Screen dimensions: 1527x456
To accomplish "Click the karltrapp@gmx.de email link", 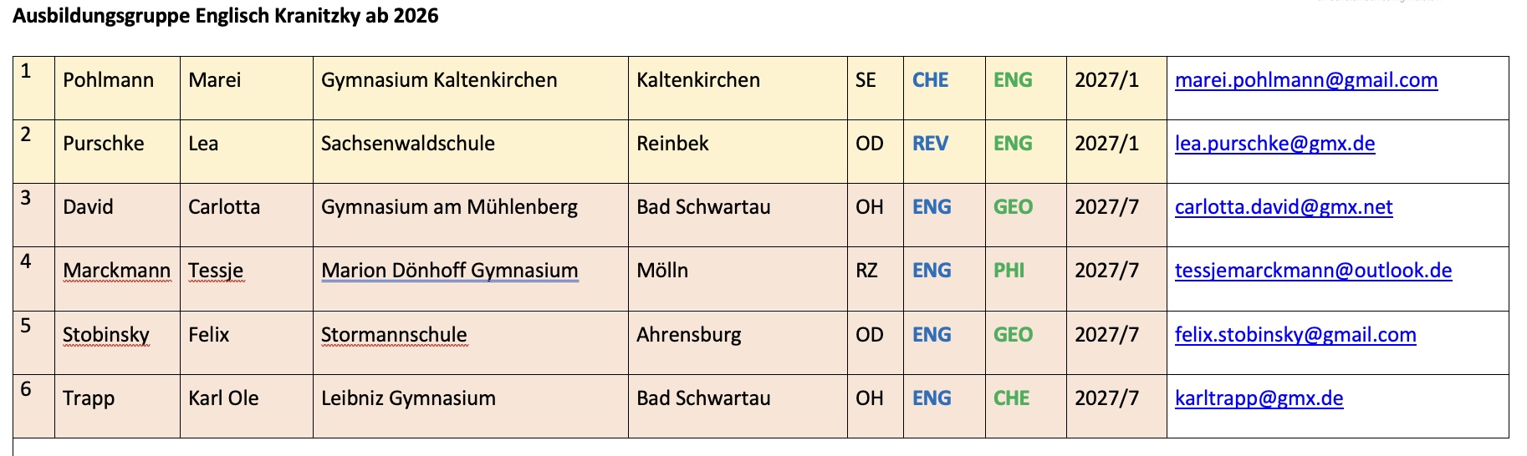I will (x=1259, y=398).
